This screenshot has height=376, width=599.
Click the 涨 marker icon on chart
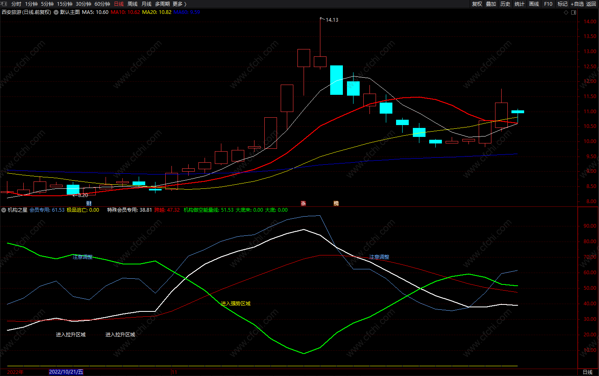point(303,203)
